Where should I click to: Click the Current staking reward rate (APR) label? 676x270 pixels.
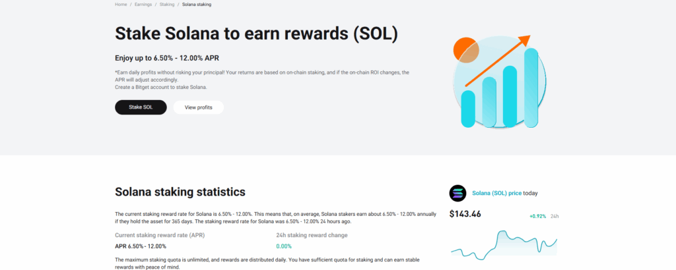pos(158,235)
